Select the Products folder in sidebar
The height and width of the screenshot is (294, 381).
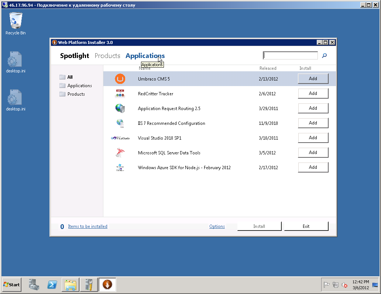(72, 94)
